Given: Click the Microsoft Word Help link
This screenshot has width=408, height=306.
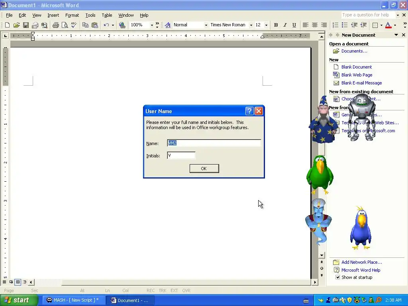Looking at the screenshot, I should click(361, 270).
